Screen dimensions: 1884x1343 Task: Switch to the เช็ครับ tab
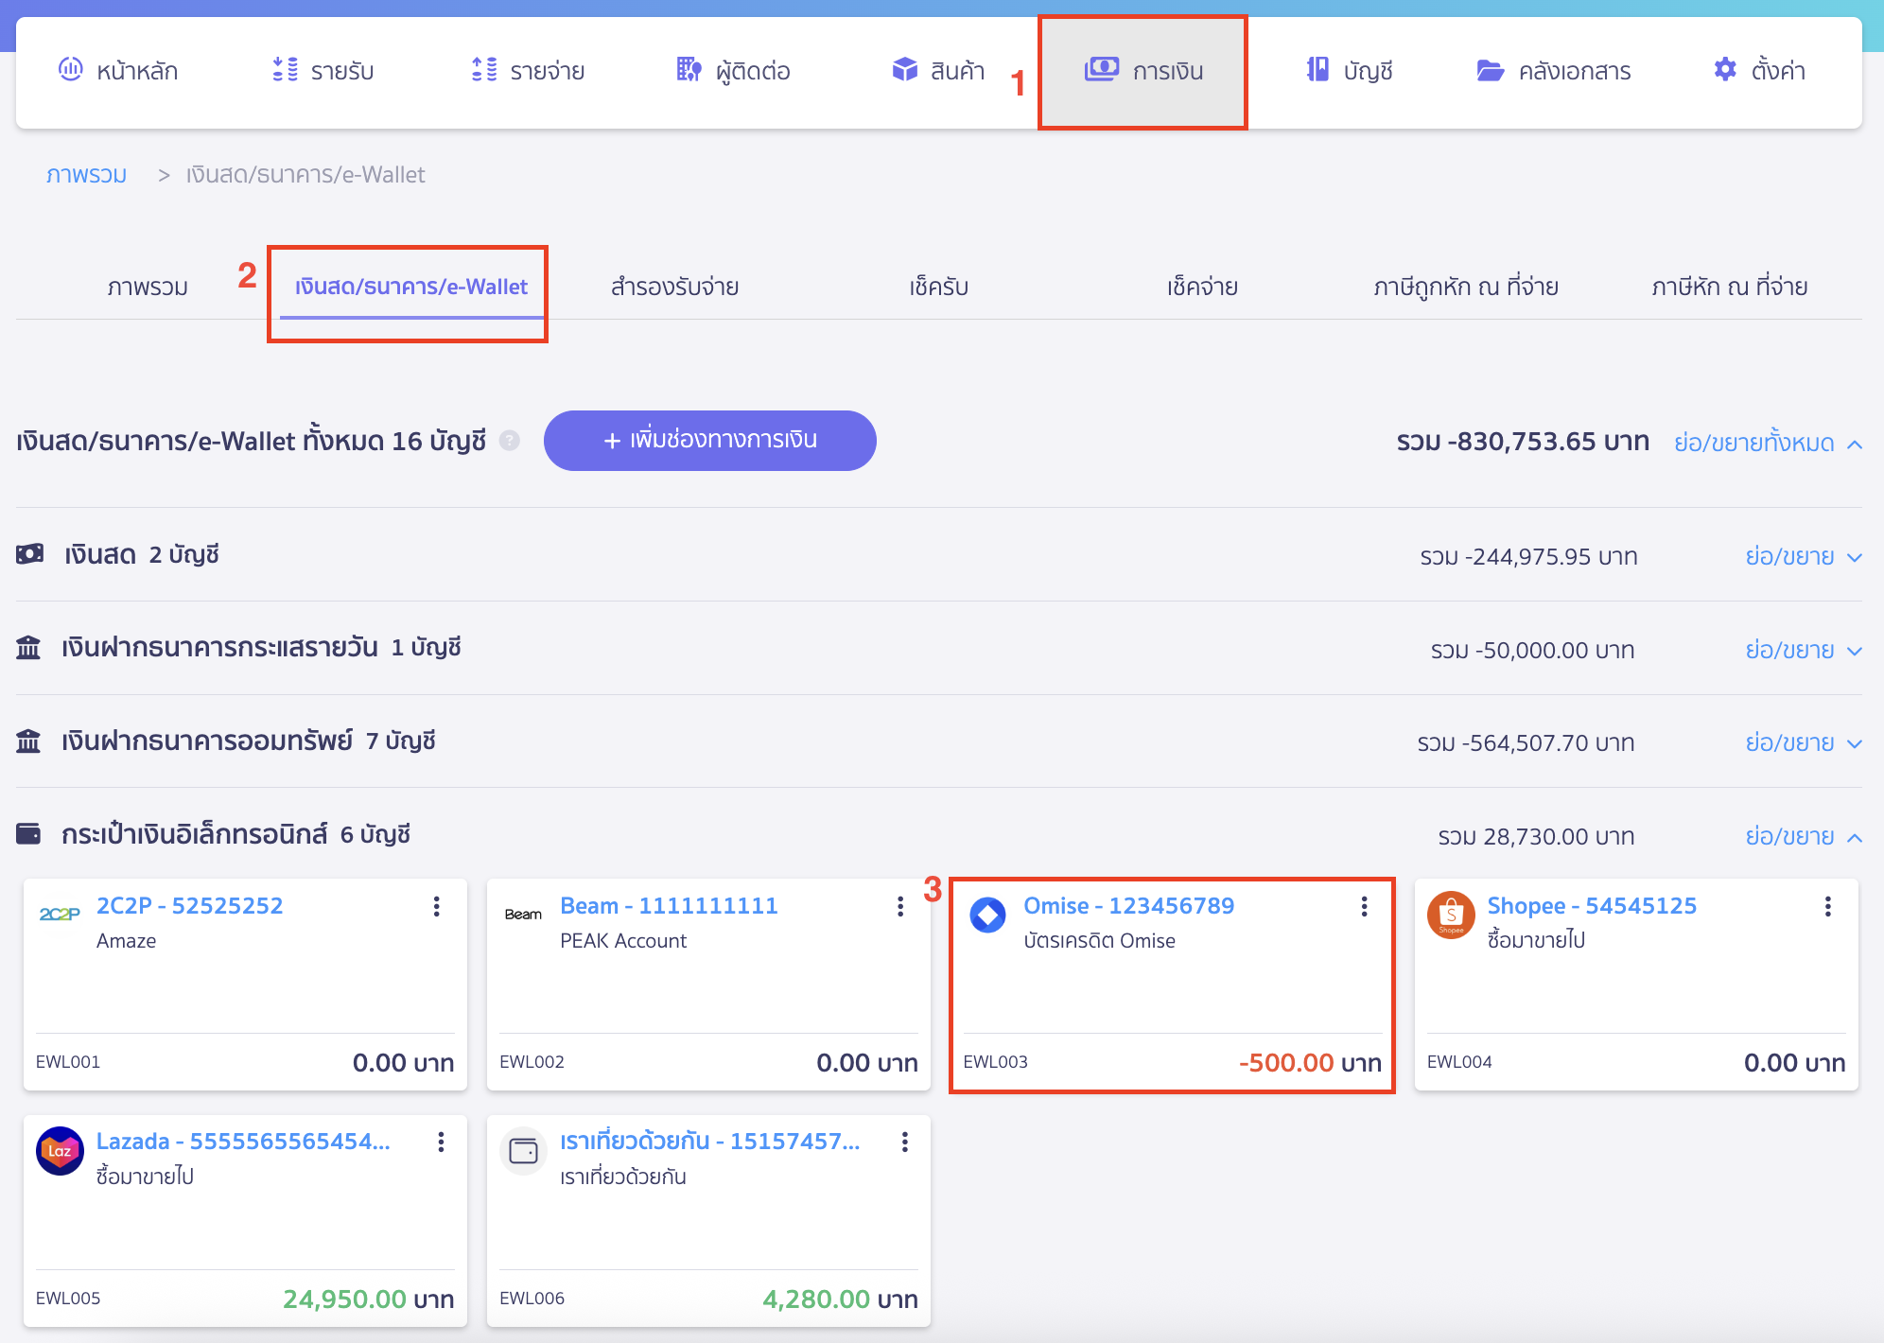[x=938, y=287]
